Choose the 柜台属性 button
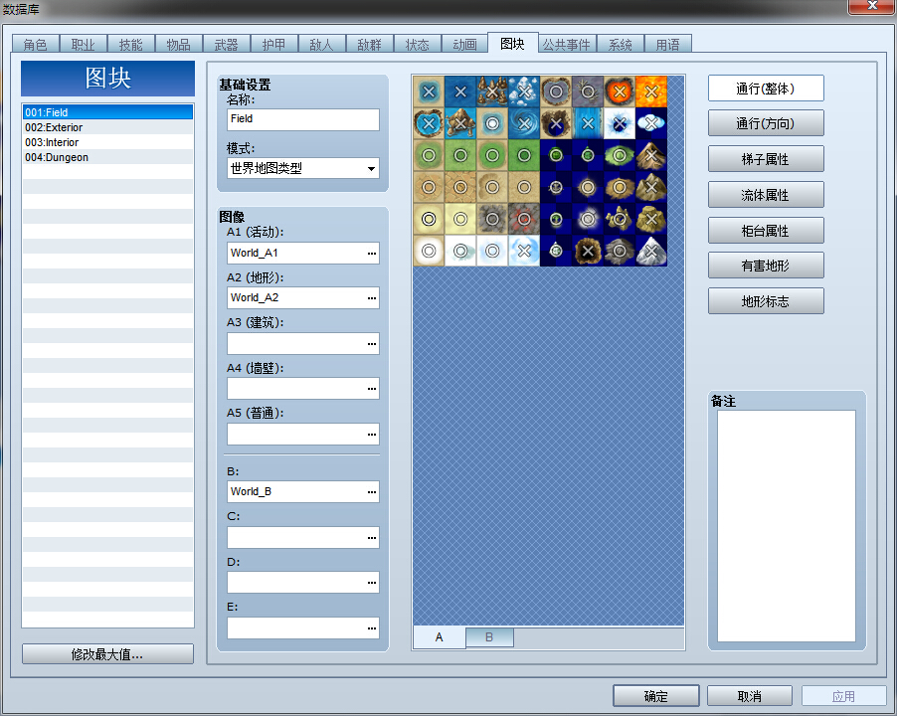The width and height of the screenshot is (897, 716). tap(766, 231)
